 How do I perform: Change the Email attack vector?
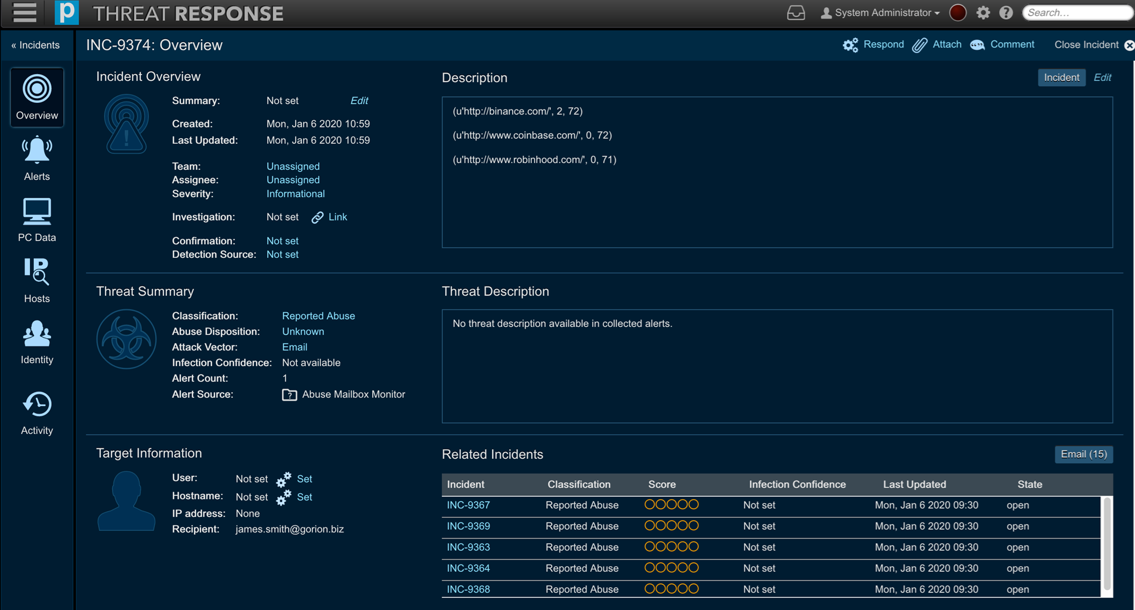(x=295, y=347)
